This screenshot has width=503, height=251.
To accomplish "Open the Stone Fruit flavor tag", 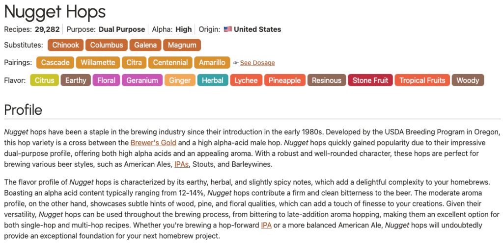I will 370,80.
